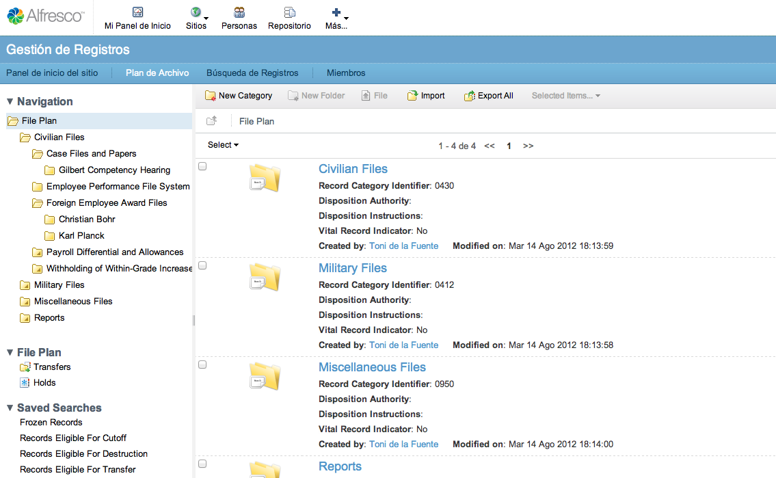Select Case Files and Papers tree node
This screenshot has height=478, width=776.
coord(92,153)
